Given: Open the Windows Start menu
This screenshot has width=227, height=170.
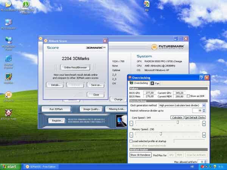Looking at the screenshot, I should click(10, 166).
